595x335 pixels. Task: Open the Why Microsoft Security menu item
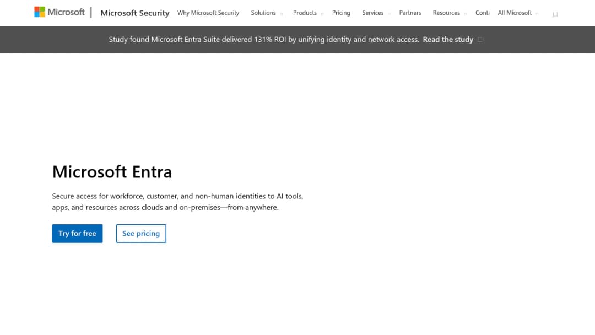coord(208,13)
